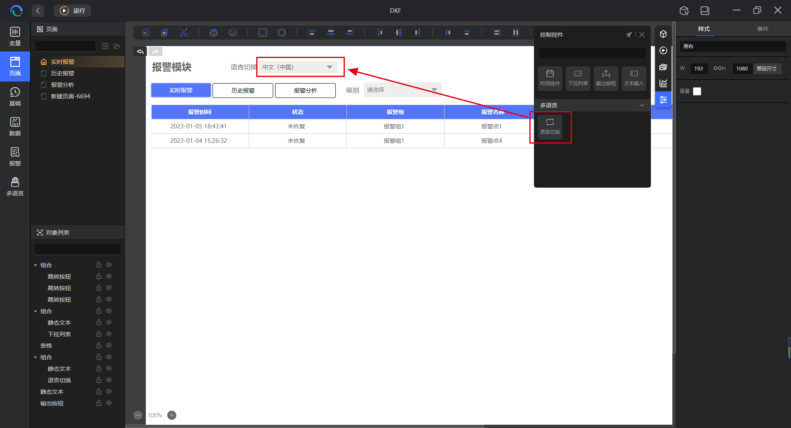Open the image gallery icon in right strip
The width and height of the screenshot is (791, 428).
663,67
